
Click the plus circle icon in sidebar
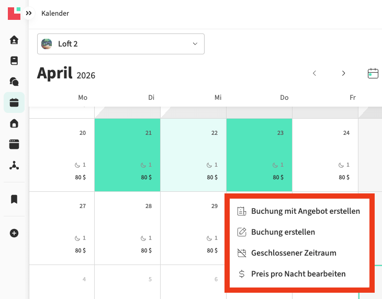(14, 233)
